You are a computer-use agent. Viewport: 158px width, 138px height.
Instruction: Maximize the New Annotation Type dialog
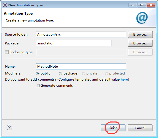pyautogui.click(x=142, y=5)
